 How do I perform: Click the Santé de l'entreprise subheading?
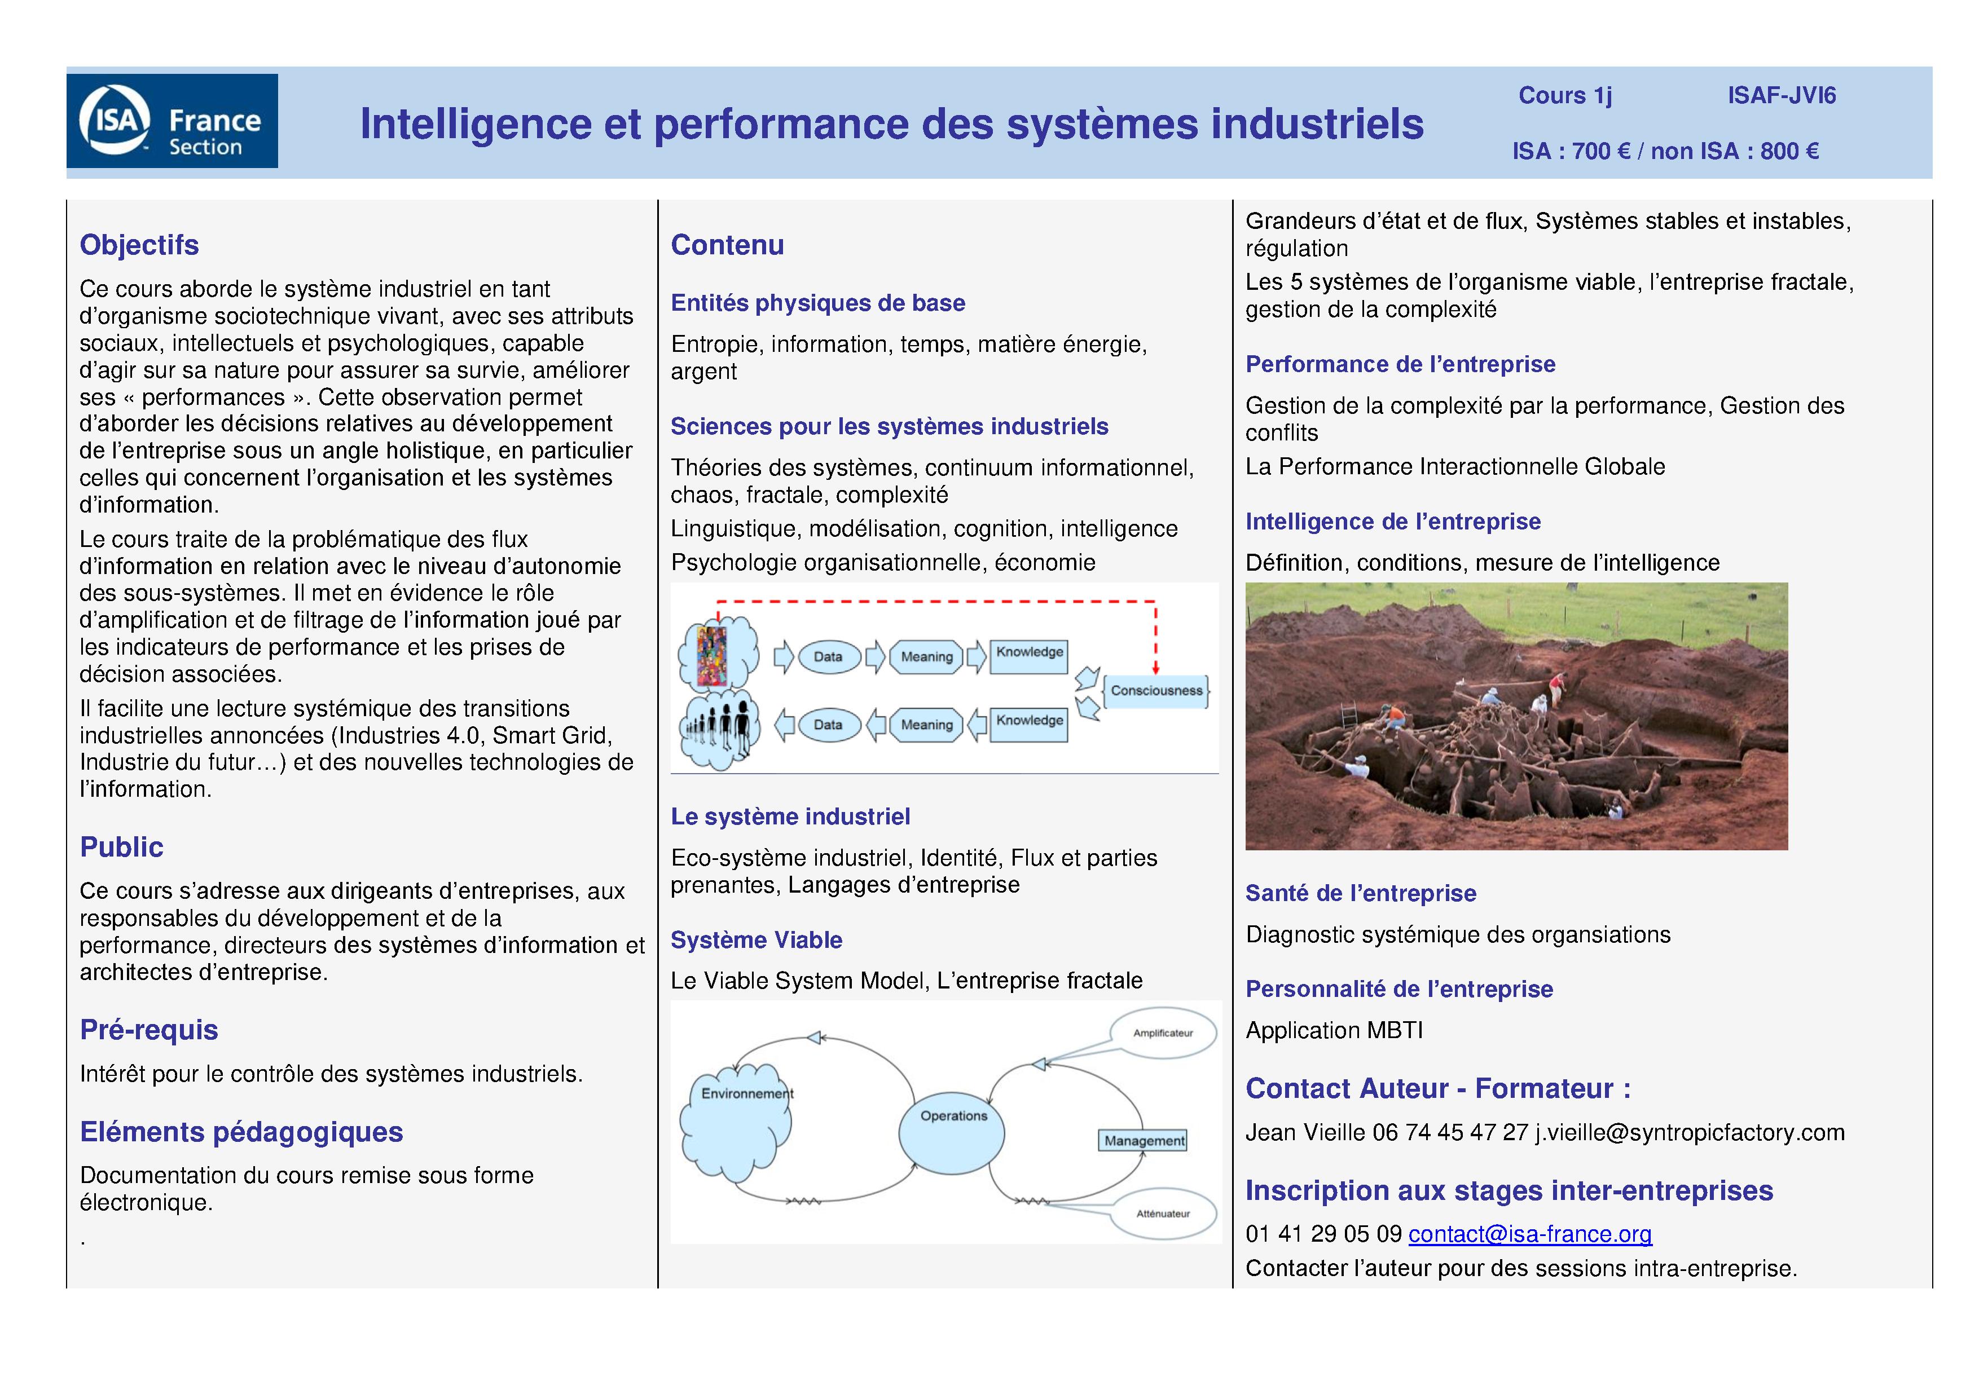tap(1360, 893)
